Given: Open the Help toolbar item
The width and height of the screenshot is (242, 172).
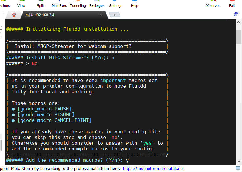Looking at the screenshot, I should pyautogui.click(x=134, y=4).
